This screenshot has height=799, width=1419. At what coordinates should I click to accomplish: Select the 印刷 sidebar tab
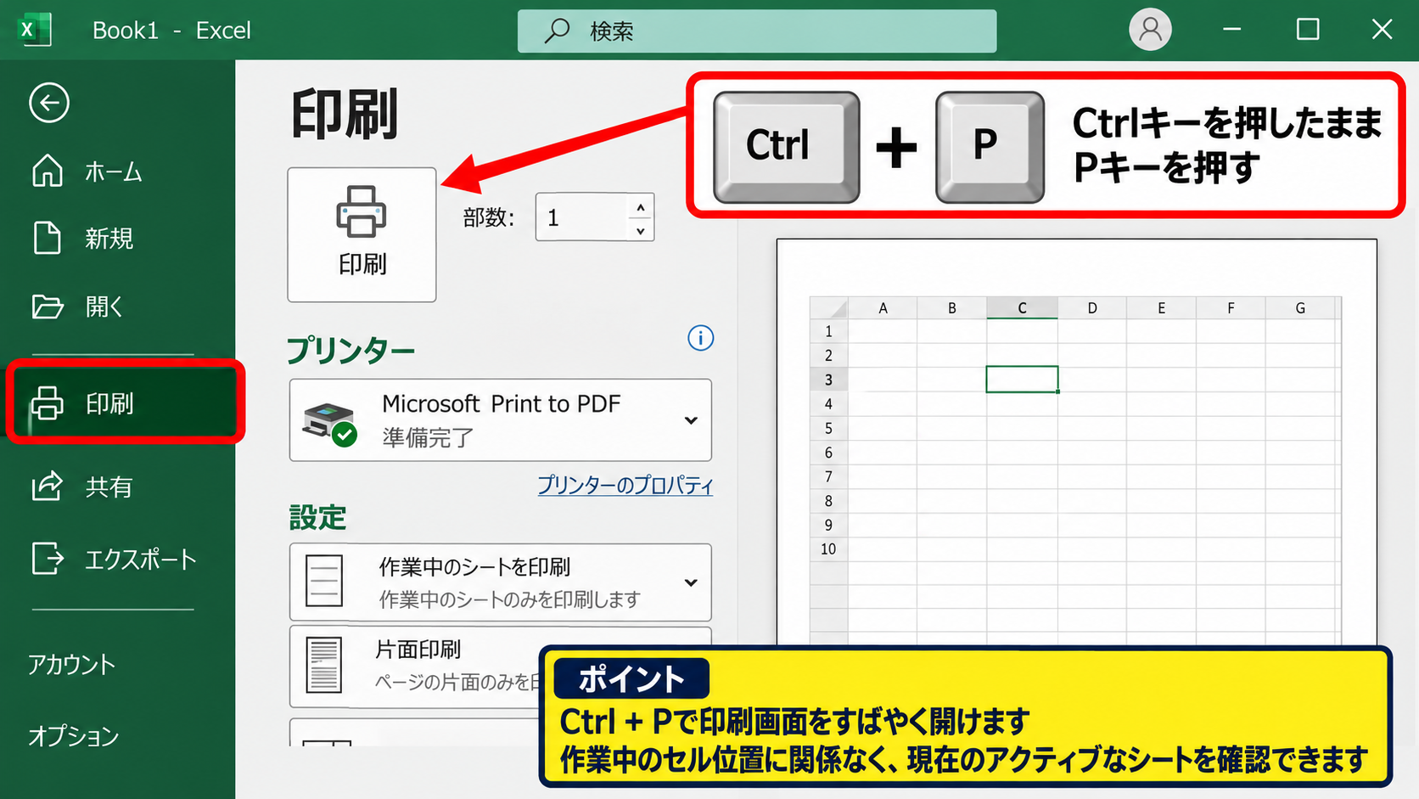coord(126,402)
